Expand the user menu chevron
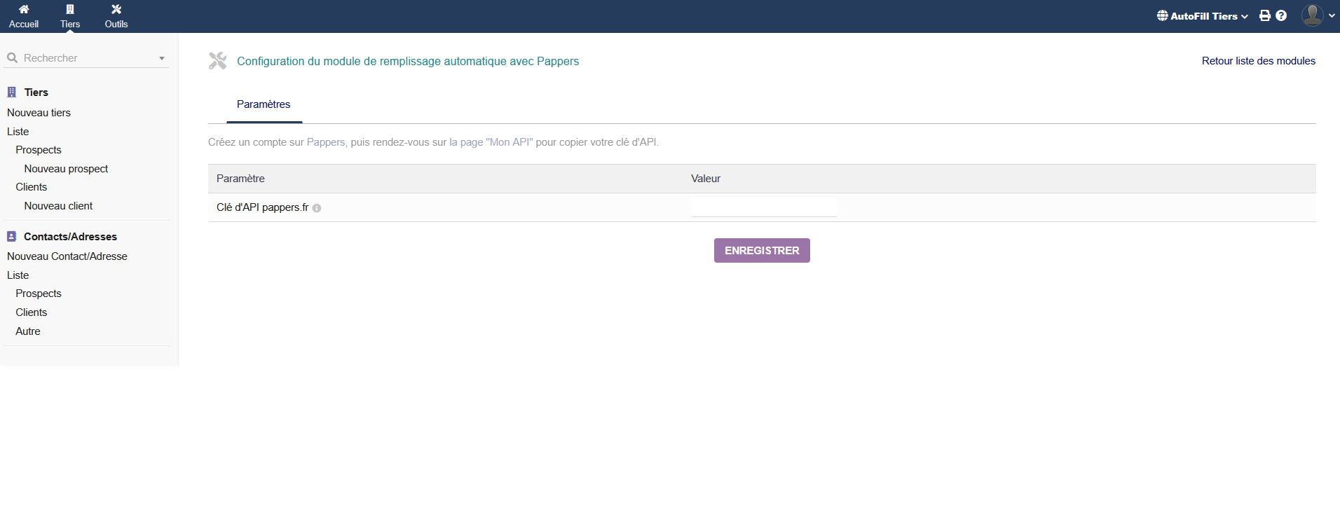 tap(1332, 15)
